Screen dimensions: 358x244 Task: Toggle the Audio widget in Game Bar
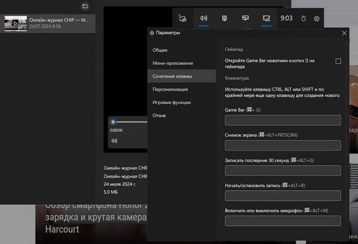click(x=204, y=18)
